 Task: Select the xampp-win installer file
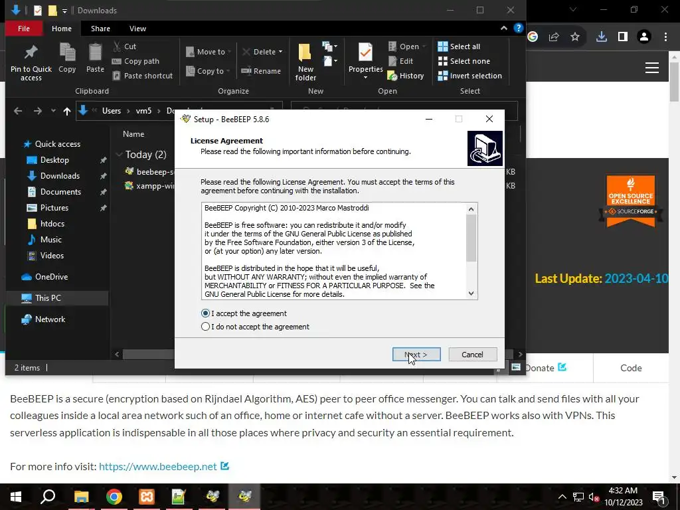click(149, 186)
